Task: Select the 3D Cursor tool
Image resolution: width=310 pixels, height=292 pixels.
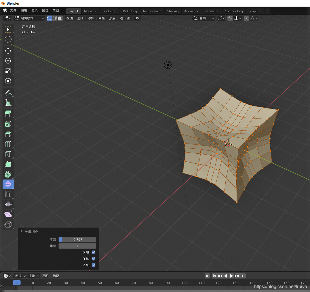Action: pos(8,39)
